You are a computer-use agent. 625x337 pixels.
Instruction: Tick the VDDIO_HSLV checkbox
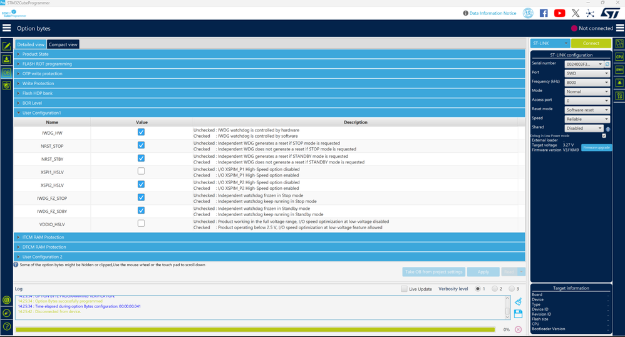tap(141, 224)
